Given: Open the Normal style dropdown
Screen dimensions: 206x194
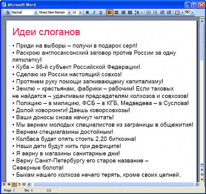Looking at the screenshot, I should 35,13.
